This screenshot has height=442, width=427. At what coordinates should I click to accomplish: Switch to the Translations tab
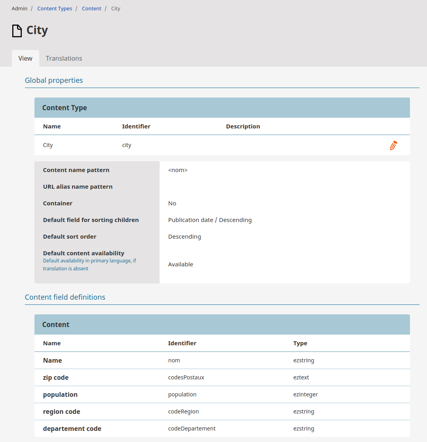(x=64, y=58)
